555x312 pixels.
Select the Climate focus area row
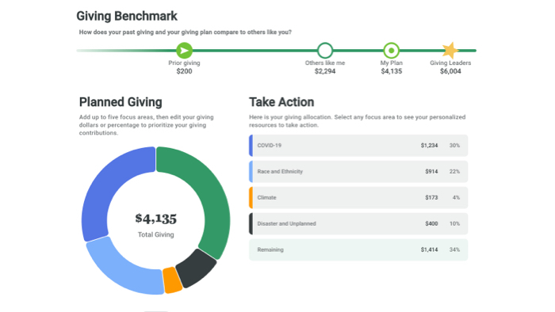(358, 197)
